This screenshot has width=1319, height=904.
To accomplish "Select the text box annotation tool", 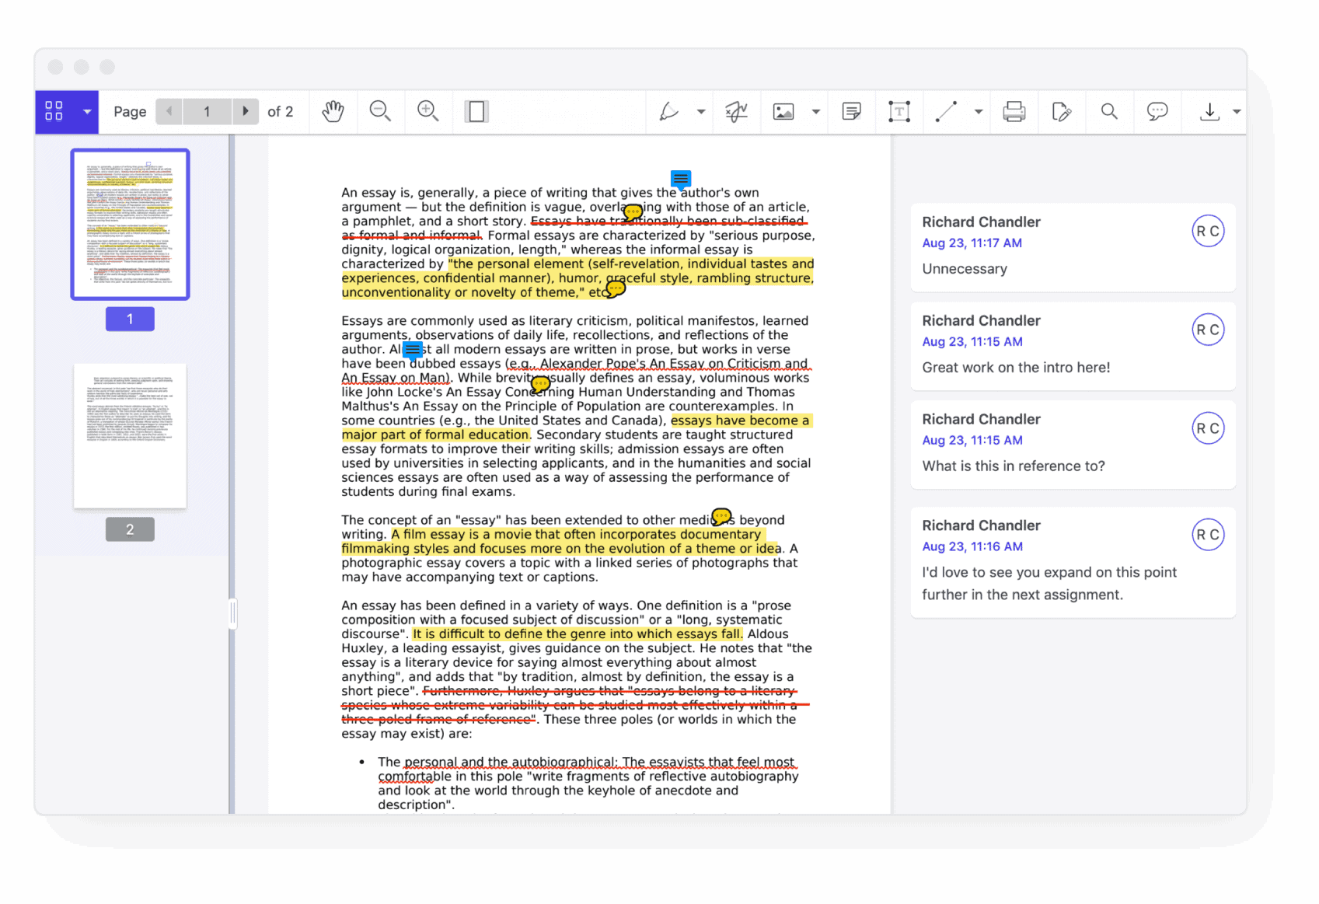I will [899, 111].
